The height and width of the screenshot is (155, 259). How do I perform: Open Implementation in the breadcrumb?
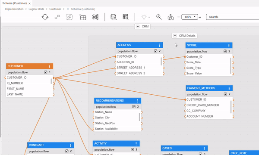[x=14, y=9]
